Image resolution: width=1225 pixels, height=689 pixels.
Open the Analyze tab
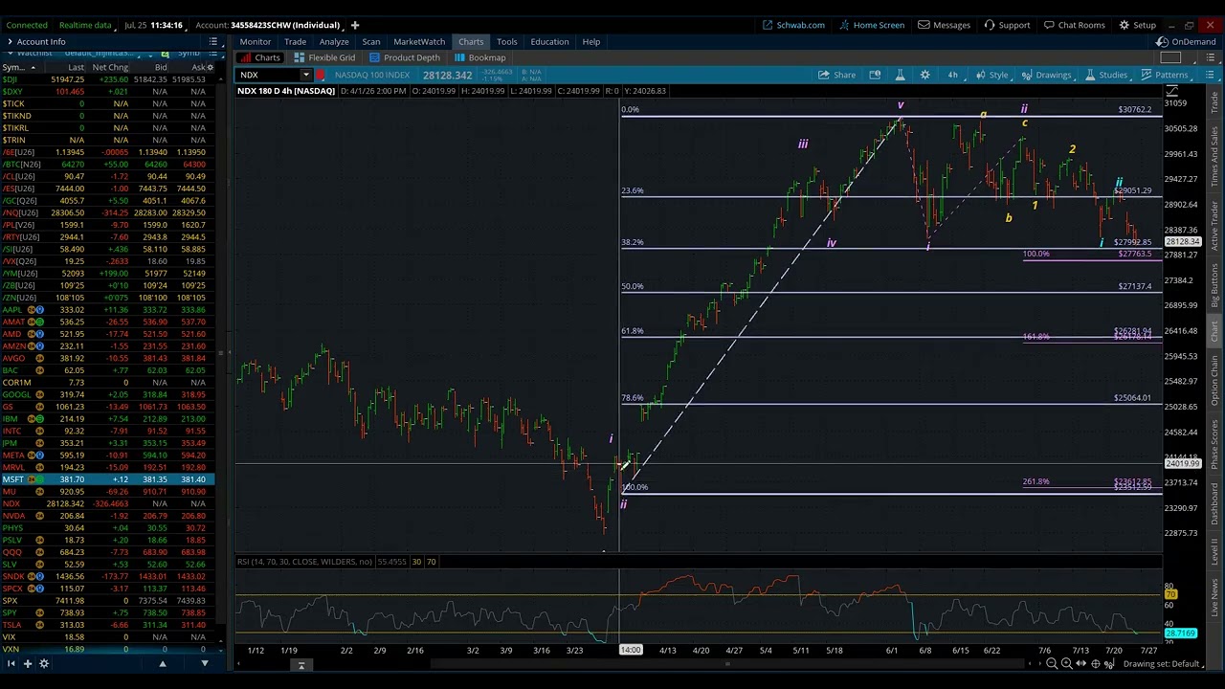coord(334,41)
